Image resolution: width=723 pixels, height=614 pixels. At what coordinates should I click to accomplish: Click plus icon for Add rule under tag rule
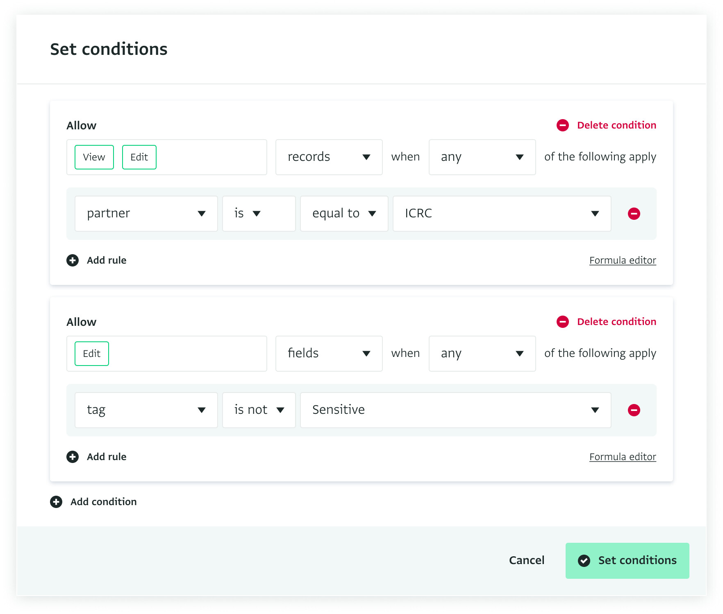[73, 457]
